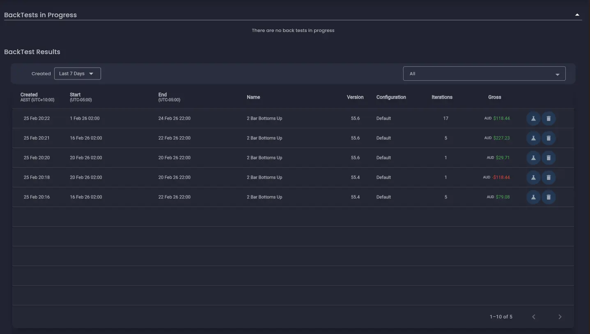590x334 pixels.
Task: Go to the next results page
Action: pos(559,316)
